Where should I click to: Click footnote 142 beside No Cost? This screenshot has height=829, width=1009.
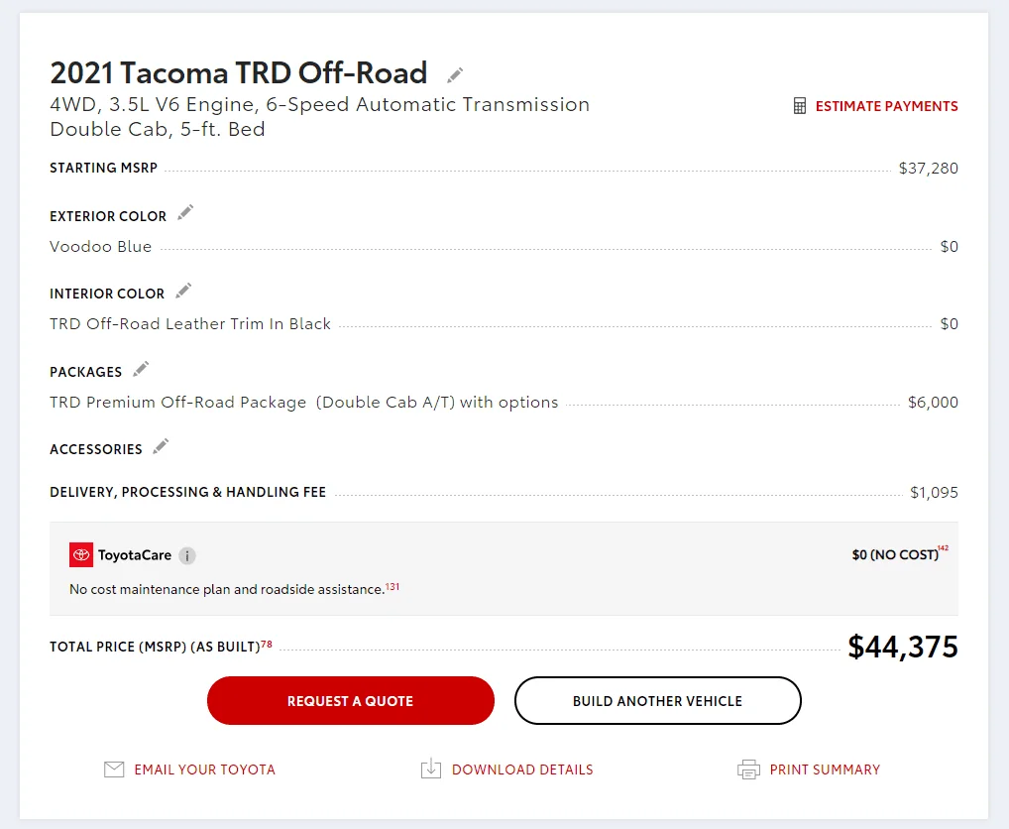click(x=943, y=548)
